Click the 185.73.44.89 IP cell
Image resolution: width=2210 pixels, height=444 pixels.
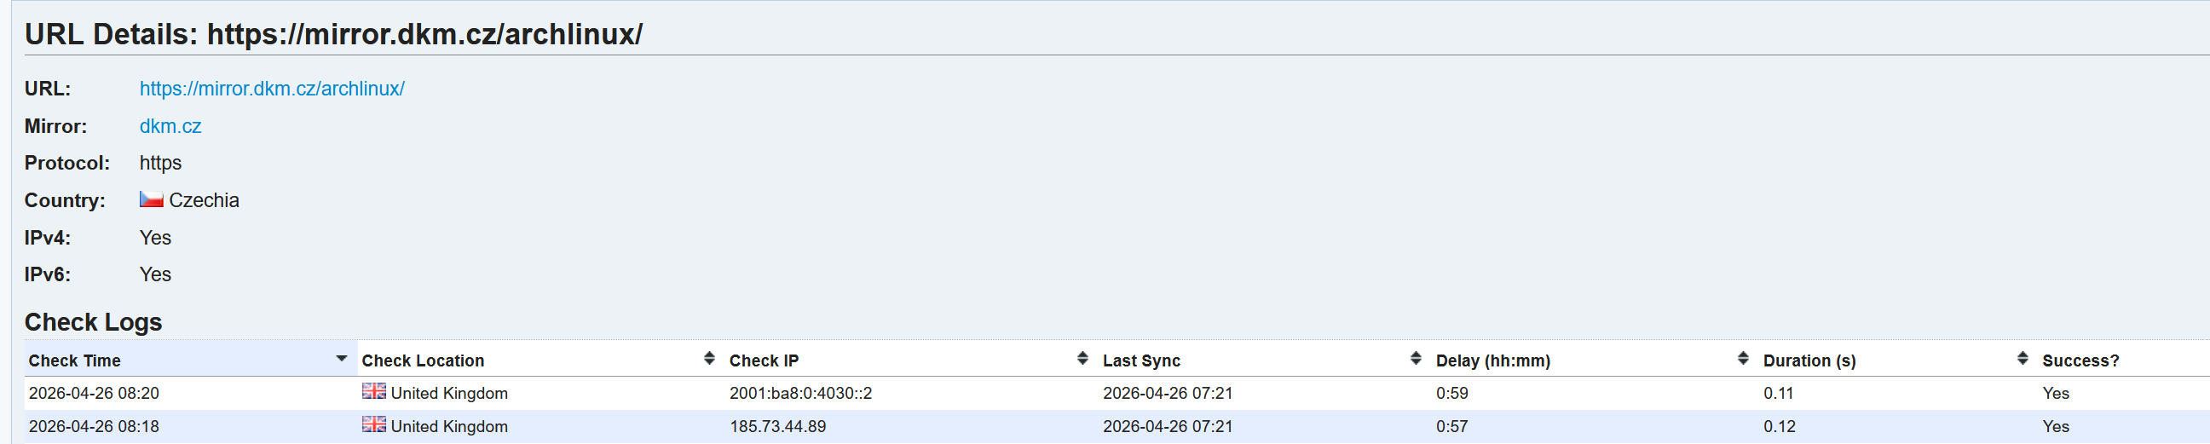tap(777, 427)
